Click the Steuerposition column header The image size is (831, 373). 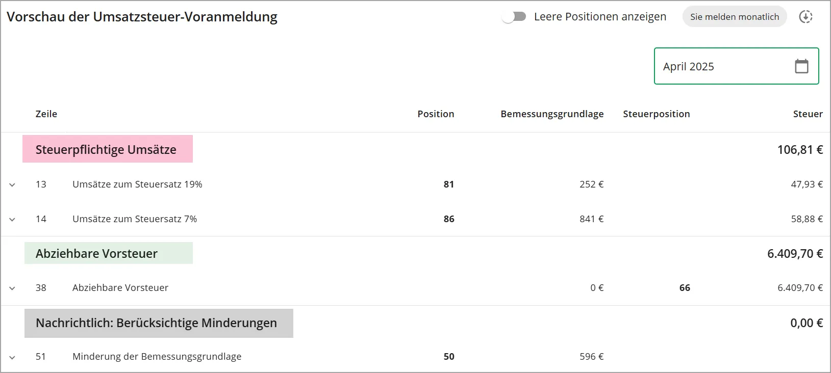click(x=656, y=114)
